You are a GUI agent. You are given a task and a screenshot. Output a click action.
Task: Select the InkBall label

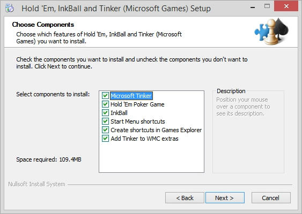(119, 113)
